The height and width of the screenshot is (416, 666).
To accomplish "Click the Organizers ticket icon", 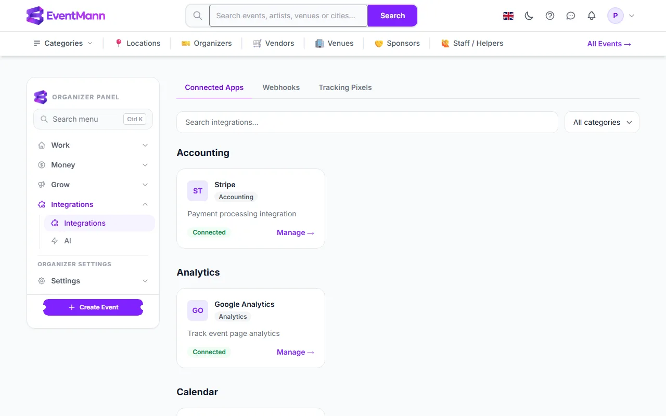I will 186,43.
